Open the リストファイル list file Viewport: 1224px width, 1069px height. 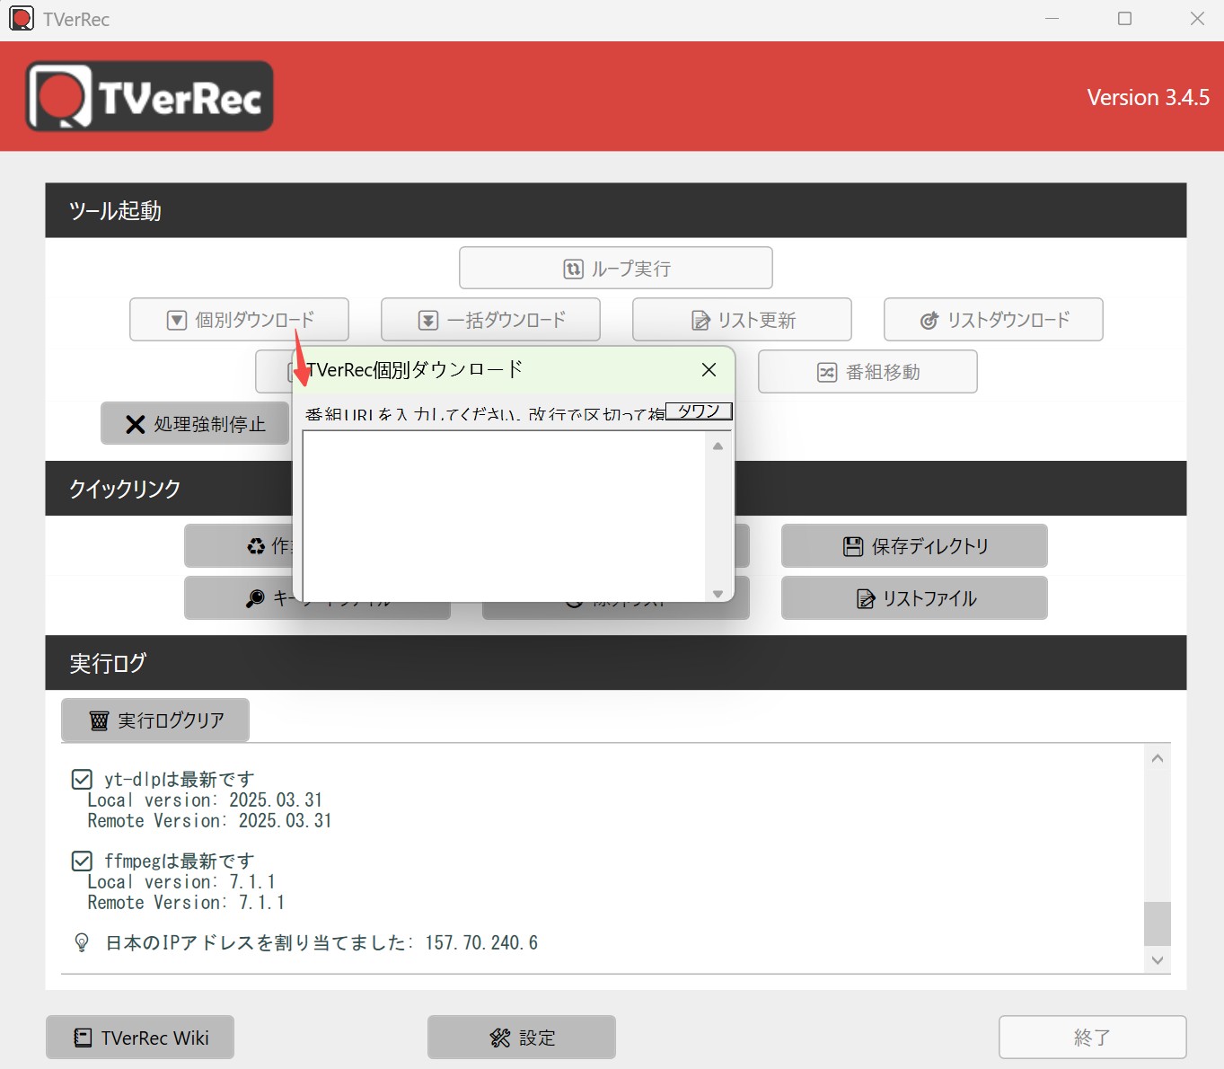(x=914, y=598)
